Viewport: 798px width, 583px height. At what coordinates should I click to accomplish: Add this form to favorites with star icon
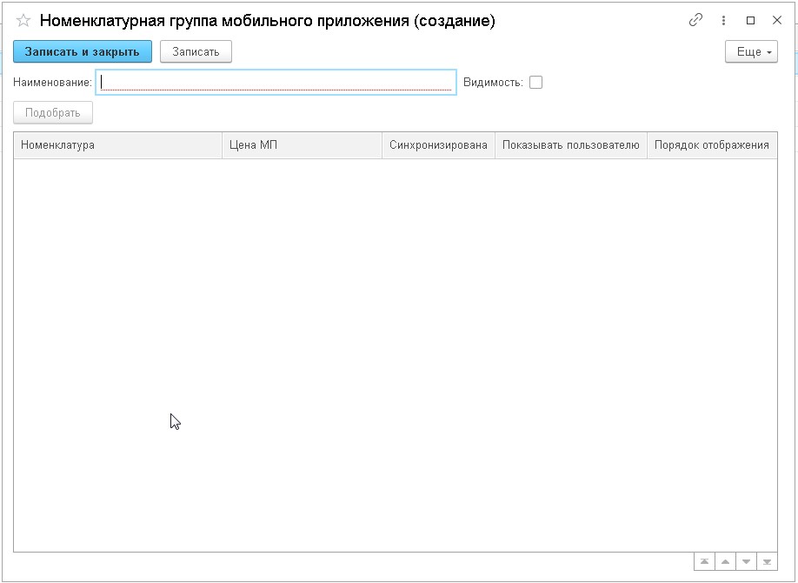pos(23,21)
